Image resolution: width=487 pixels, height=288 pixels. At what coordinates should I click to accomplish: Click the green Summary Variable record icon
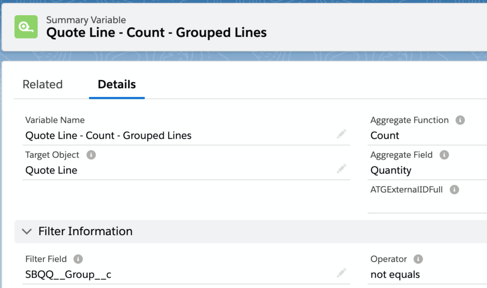(x=26, y=27)
